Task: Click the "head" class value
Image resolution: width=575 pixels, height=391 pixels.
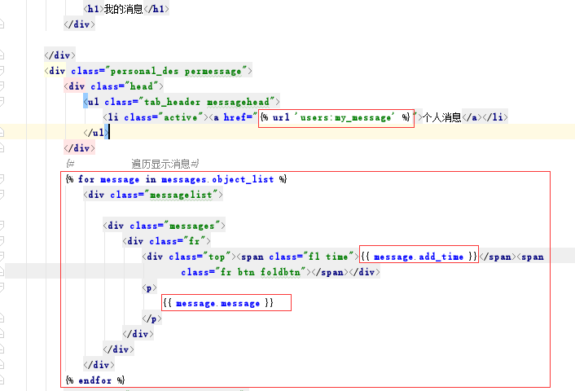Action: pyautogui.click(x=141, y=86)
